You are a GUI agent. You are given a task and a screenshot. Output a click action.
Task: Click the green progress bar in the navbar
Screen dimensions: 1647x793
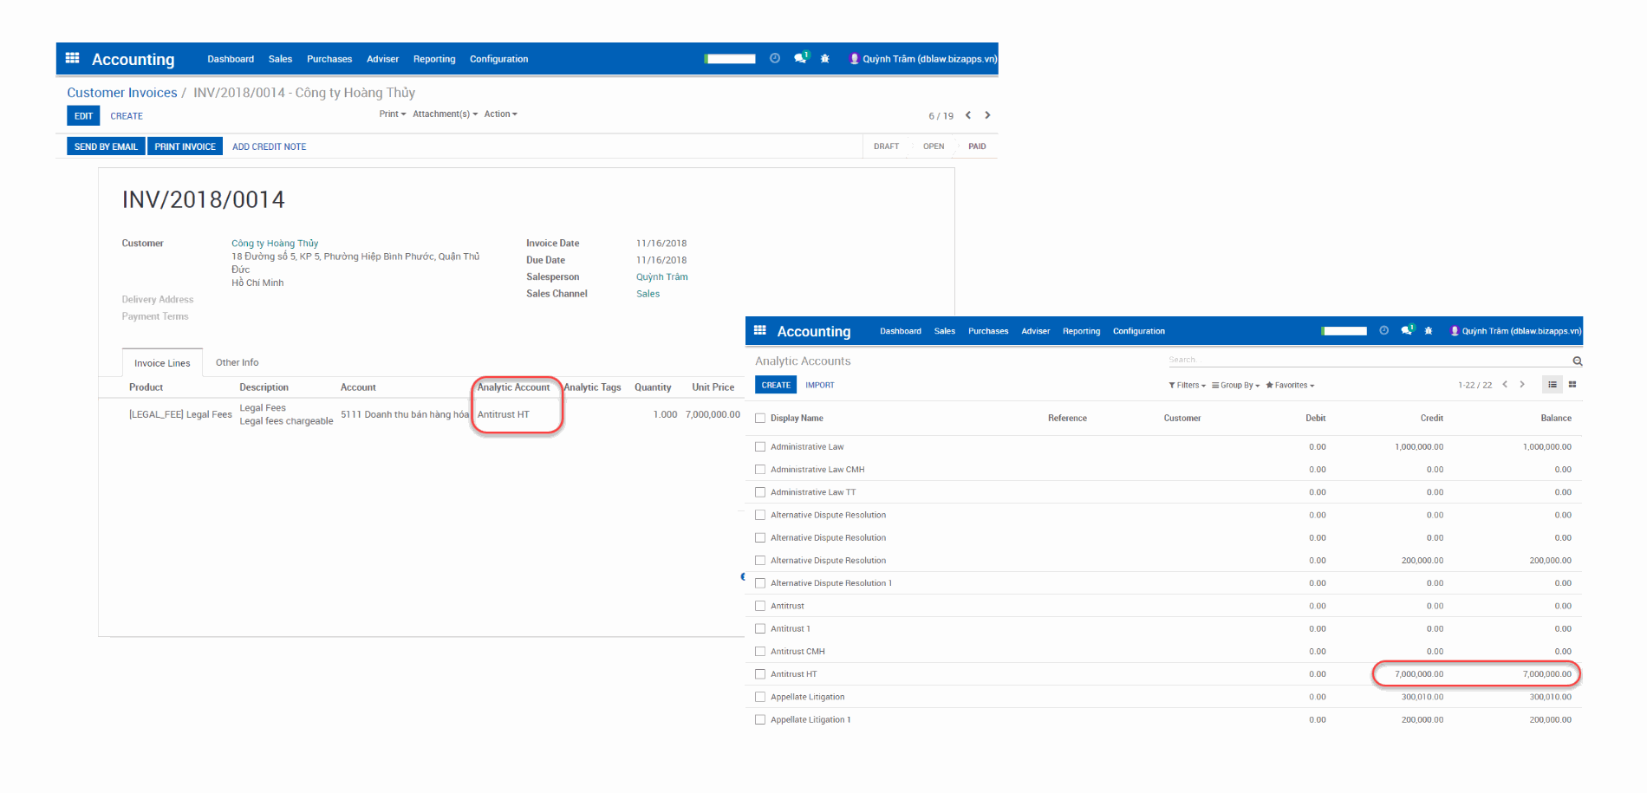click(x=728, y=59)
